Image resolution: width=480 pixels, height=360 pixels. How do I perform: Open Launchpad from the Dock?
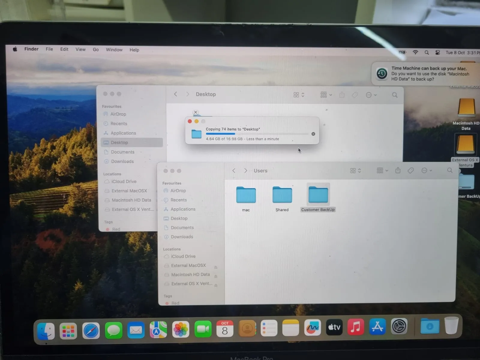[x=68, y=331]
